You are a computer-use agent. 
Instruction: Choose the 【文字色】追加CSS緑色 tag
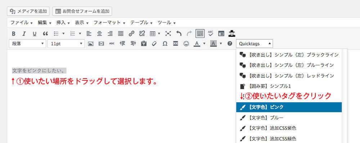pos(289,139)
